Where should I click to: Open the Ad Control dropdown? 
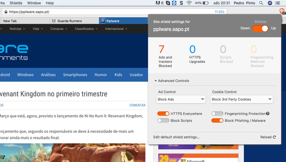pyautogui.click(x=181, y=99)
